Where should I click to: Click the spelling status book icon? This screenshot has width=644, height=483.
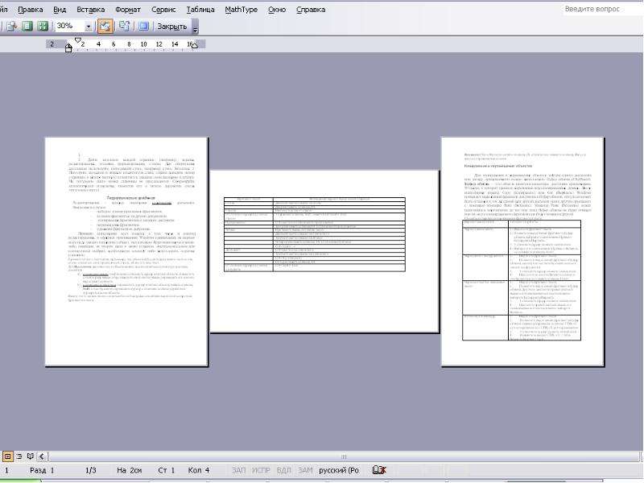(378, 470)
